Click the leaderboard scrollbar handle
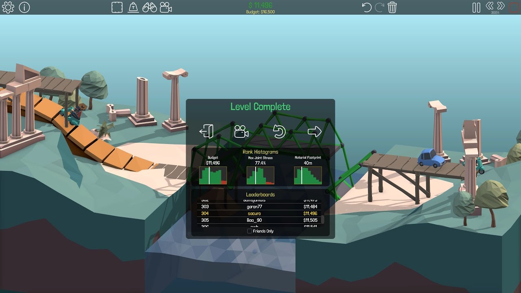Image resolution: width=521 pixels, height=293 pixels. pos(323,220)
